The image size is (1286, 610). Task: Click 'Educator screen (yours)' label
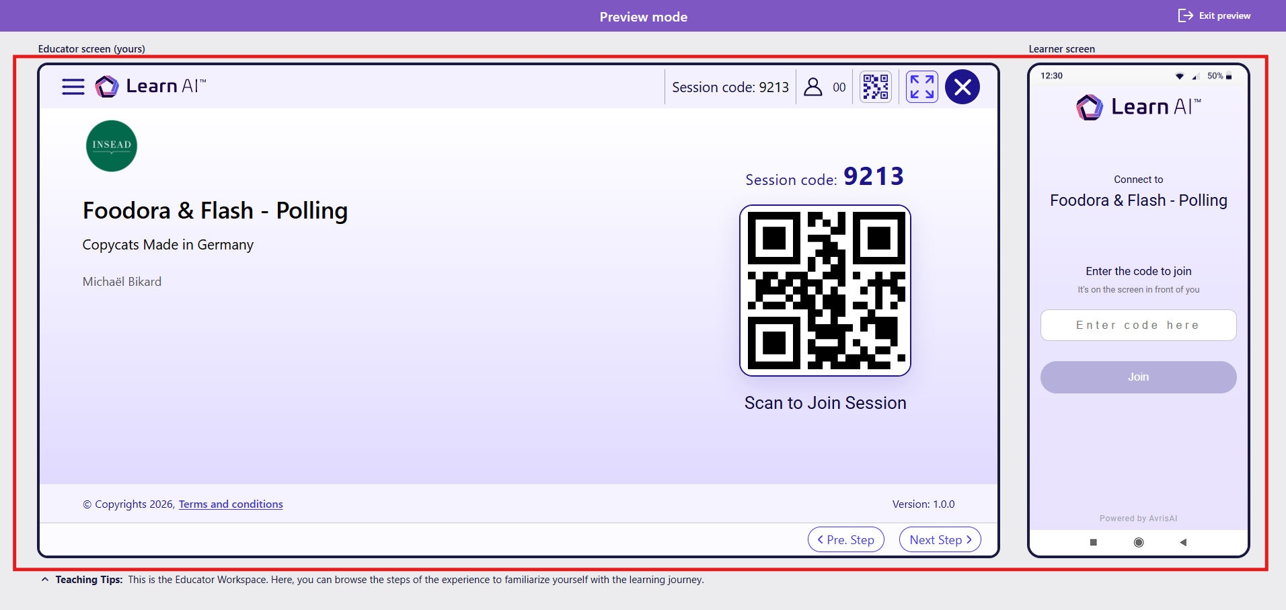[91, 49]
